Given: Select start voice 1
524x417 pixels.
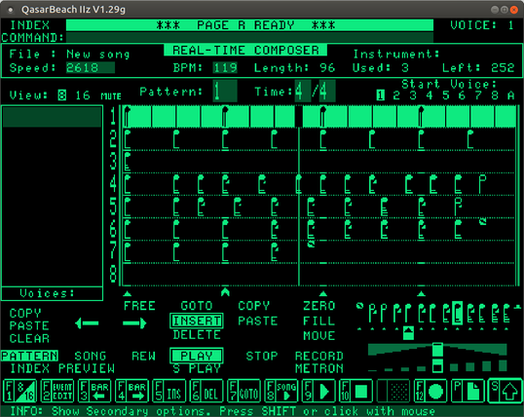Looking at the screenshot, I should tap(380, 95).
